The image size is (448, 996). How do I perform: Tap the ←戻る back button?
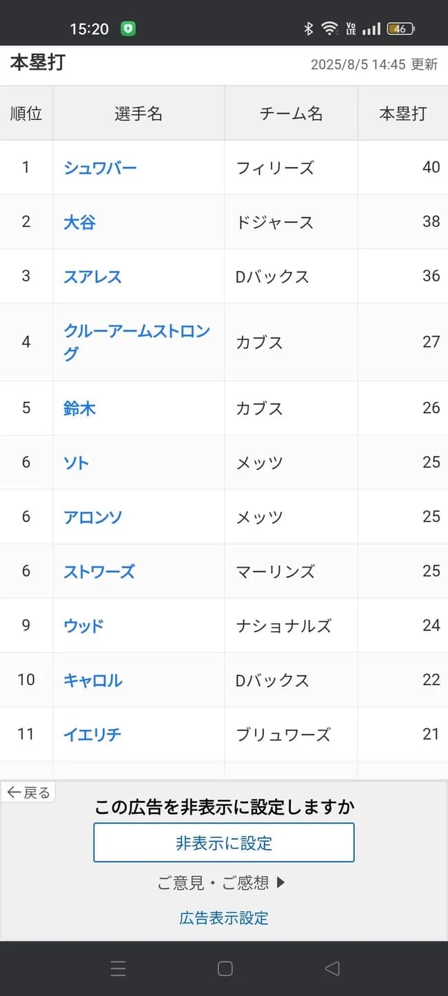29,792
